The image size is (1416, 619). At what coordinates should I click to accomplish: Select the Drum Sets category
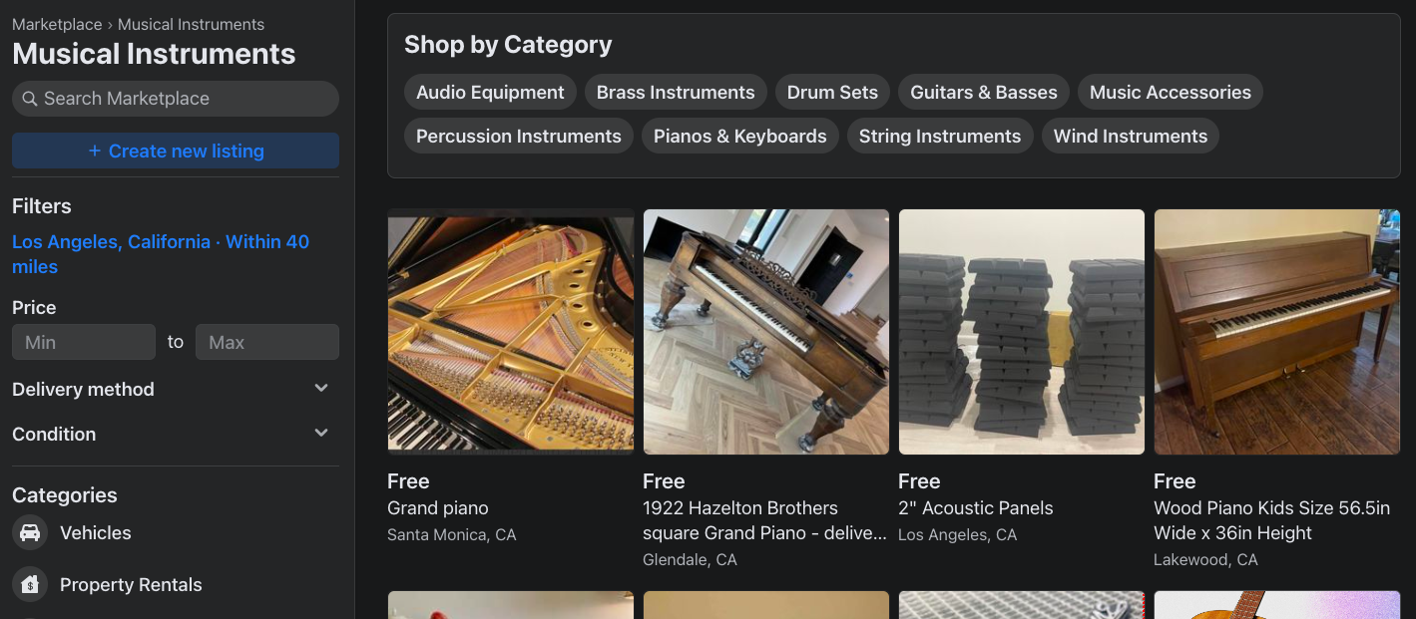point(832,92)
